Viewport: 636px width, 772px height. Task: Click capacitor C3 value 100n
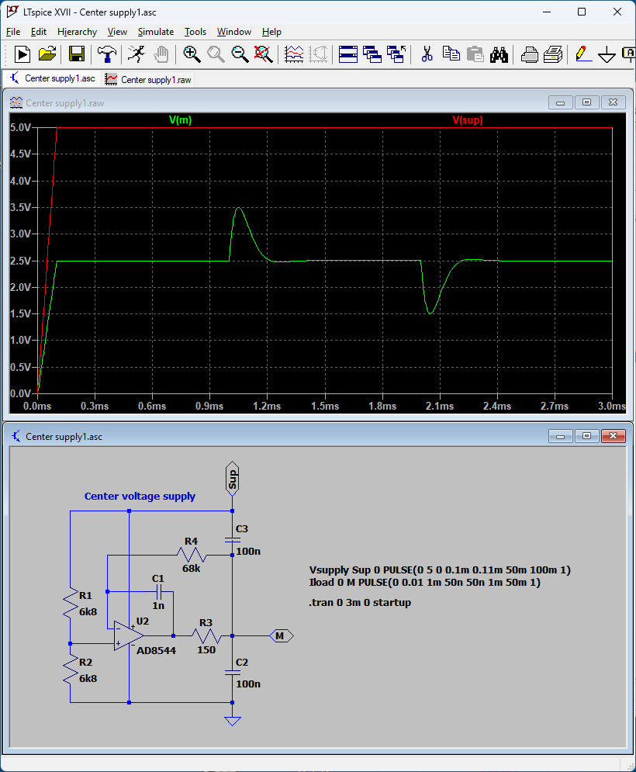248,552
